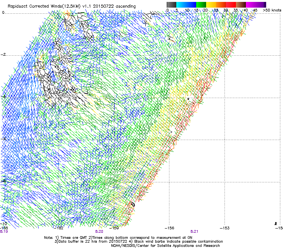Click the brown 35-40 knots color swatch

[x=241, y=5]
